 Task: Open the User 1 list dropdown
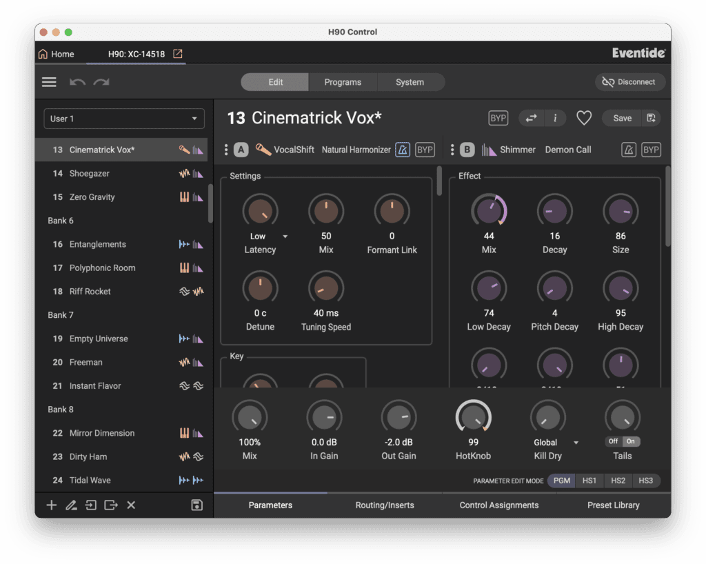[x=124, y=119]
